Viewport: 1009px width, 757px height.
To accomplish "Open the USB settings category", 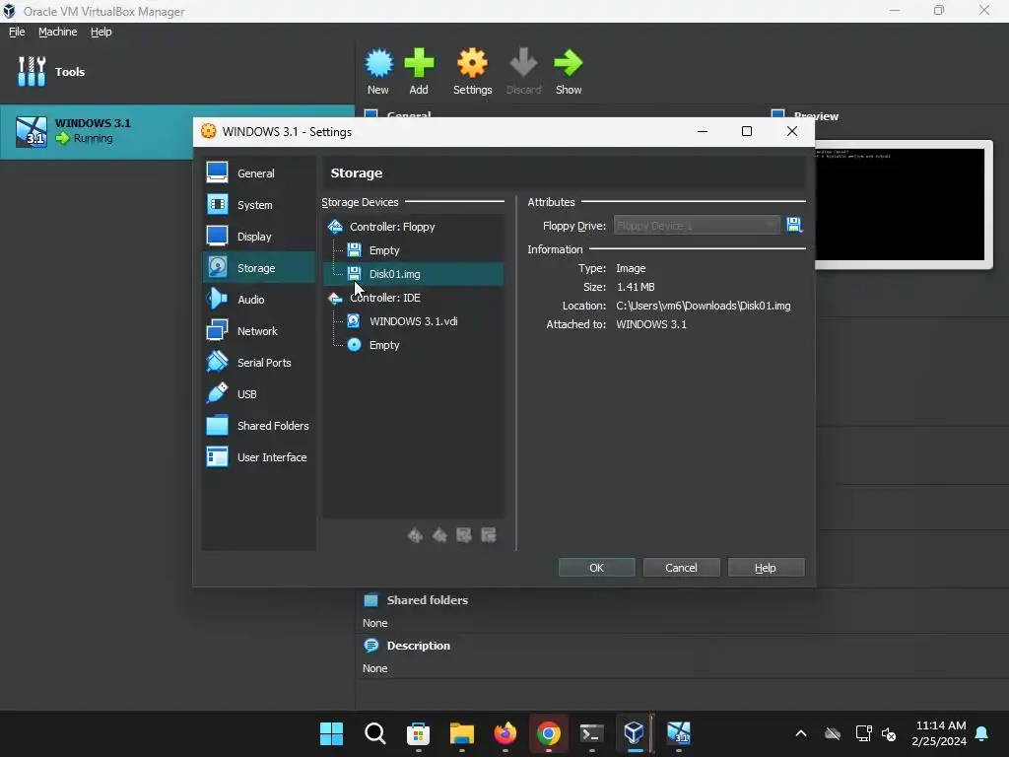I will click(259, 394).
